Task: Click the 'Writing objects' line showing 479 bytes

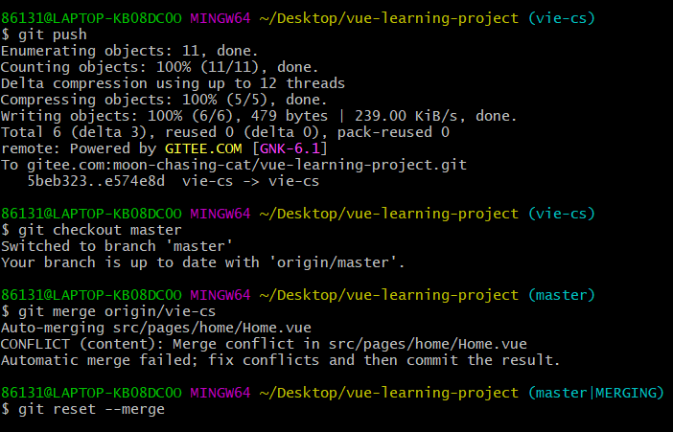Action: [259, 116]
